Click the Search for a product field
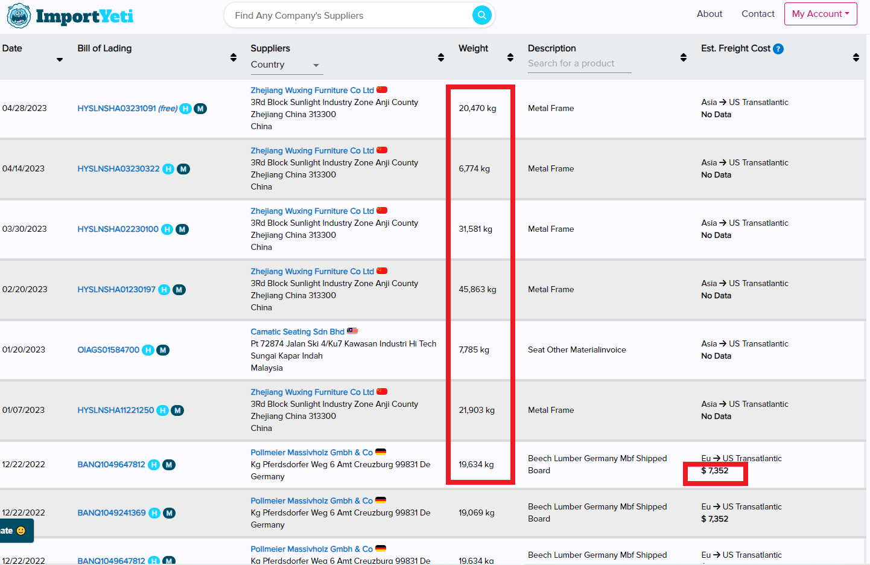The image size is (870, 565). point(579,64)
